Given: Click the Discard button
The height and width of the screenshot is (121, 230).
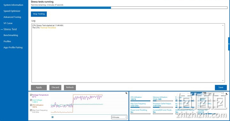Looking at the screenshot, I should click(55, 87).
